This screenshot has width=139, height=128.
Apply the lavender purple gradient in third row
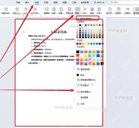coord(90,60)
